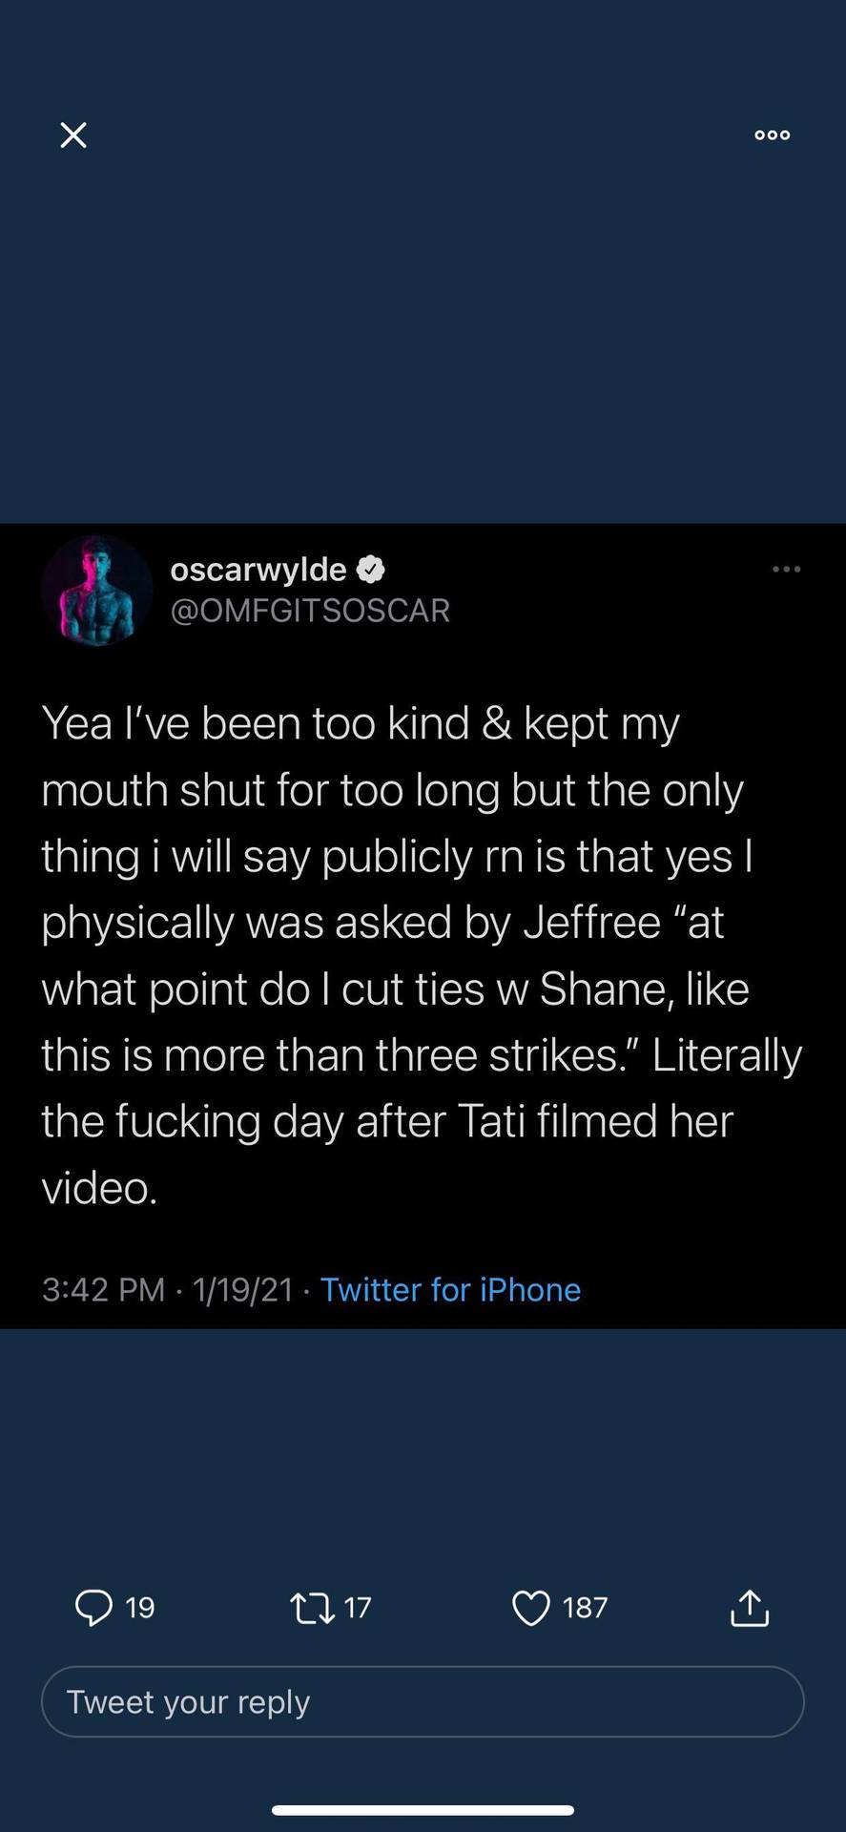This screenshot has width=846, height=1832.
Task: Open the Twitter for iPhone link
Action: (450, 1289)
